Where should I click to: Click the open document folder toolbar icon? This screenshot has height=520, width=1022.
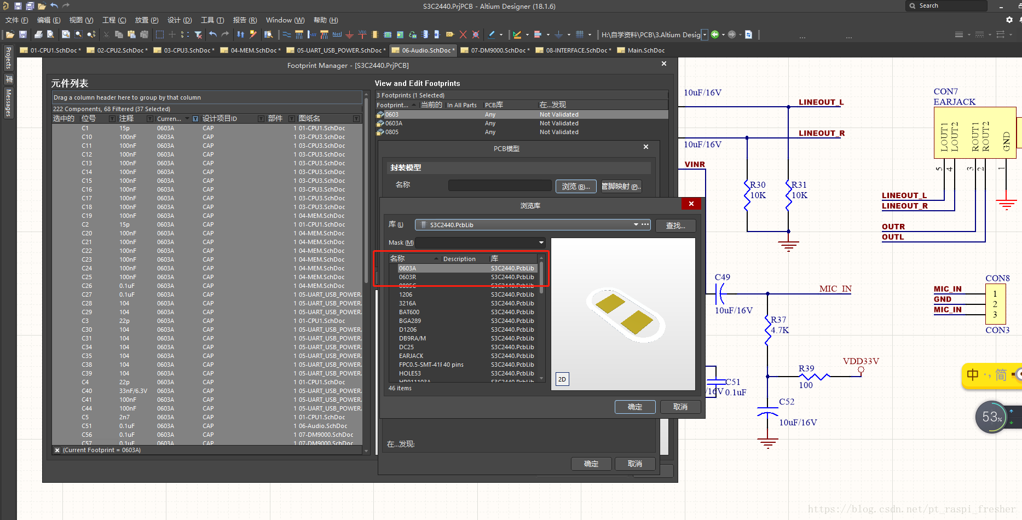tap(10, 34)
